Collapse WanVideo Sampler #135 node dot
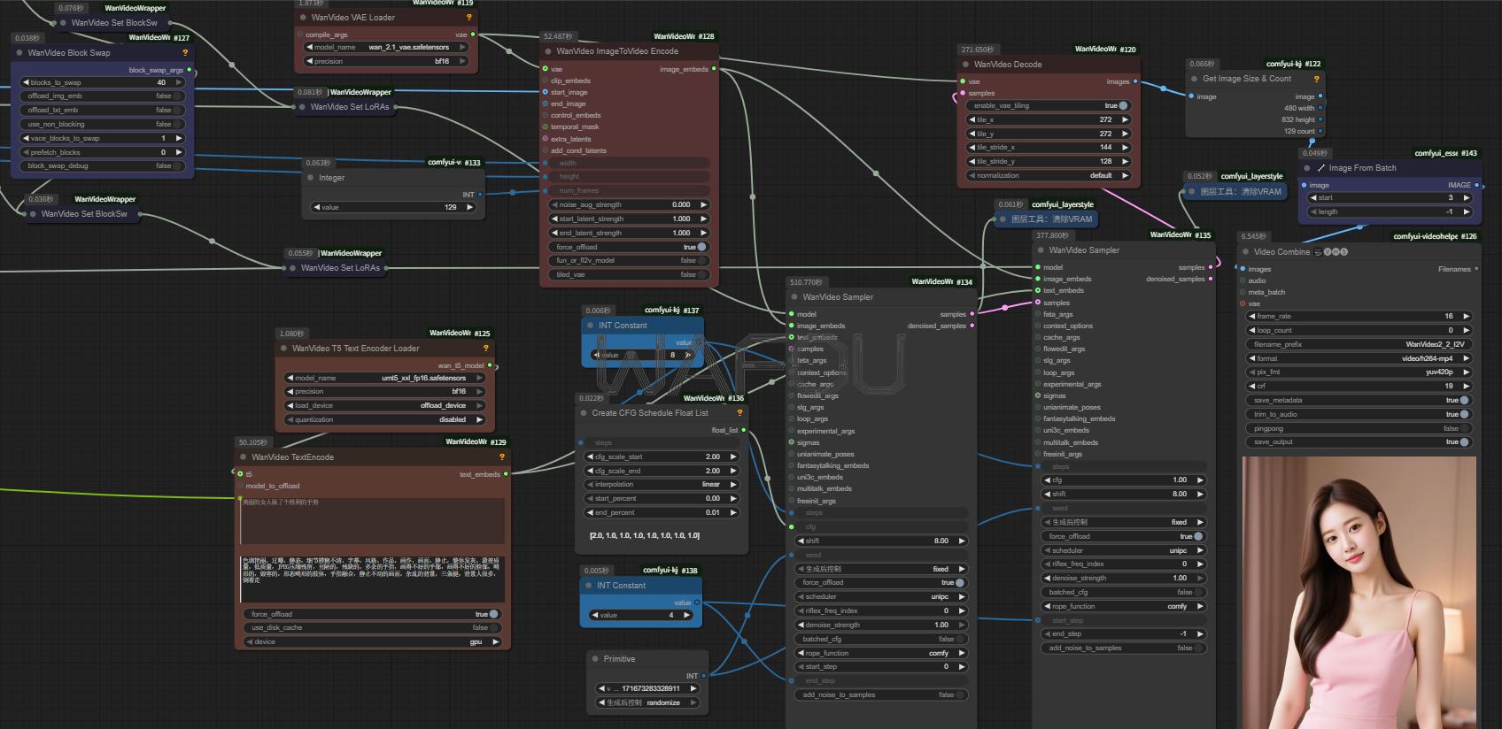Viewport: 1502px width, 729px height. coord(1041,250)
